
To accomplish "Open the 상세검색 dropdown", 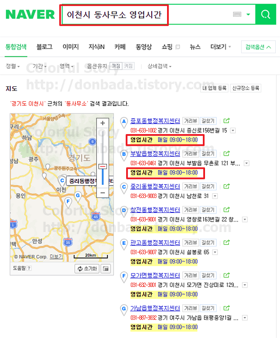I will click(x=160, y=66).
